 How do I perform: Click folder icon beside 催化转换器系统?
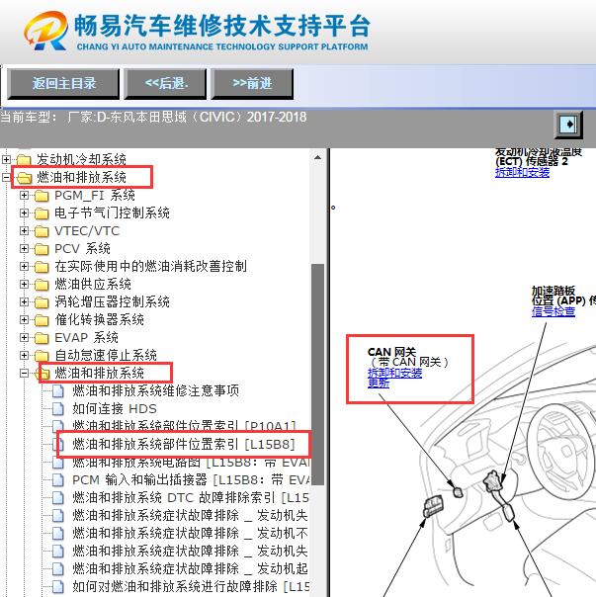pyautogui.click(x=42, y=320)
